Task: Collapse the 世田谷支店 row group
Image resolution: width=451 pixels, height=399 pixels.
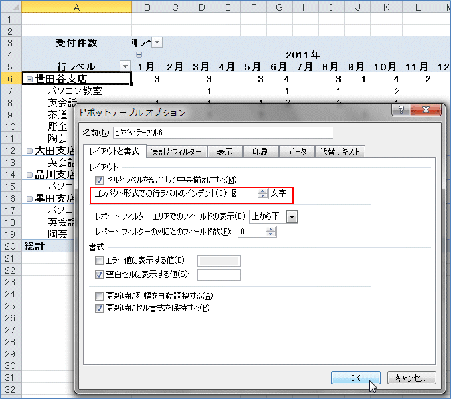Action: coord(29,79)
